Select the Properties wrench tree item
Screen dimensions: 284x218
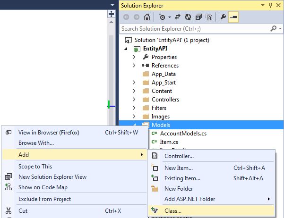pyautogui.click(x=164, y=57)
